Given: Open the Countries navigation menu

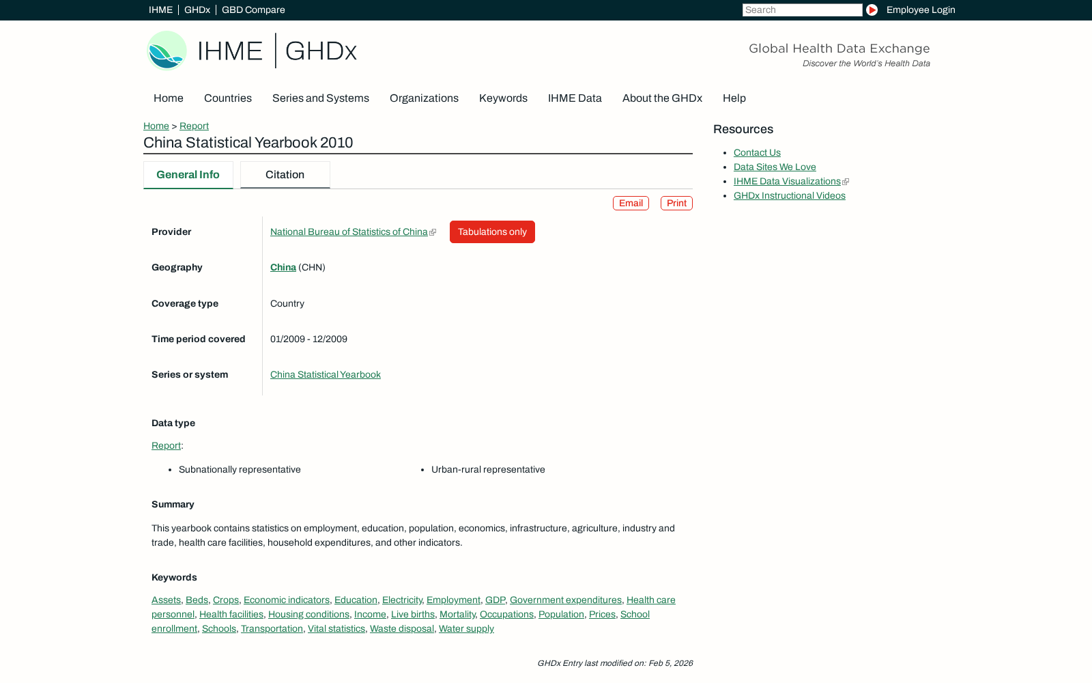Looking at the screenshot, I should tap(228, 98).
